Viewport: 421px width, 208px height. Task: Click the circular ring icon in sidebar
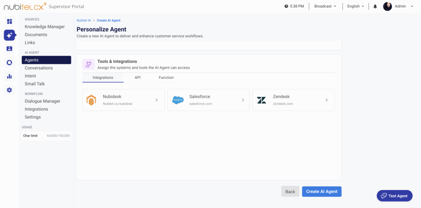tap(9, 62)
